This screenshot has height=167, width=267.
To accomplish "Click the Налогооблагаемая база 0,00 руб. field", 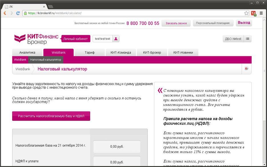I will pos(117,147).
